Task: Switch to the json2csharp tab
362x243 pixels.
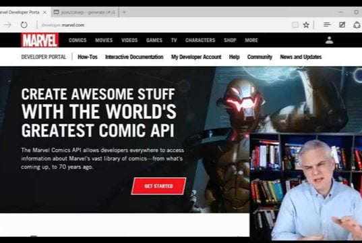Action: click(84, 12)
